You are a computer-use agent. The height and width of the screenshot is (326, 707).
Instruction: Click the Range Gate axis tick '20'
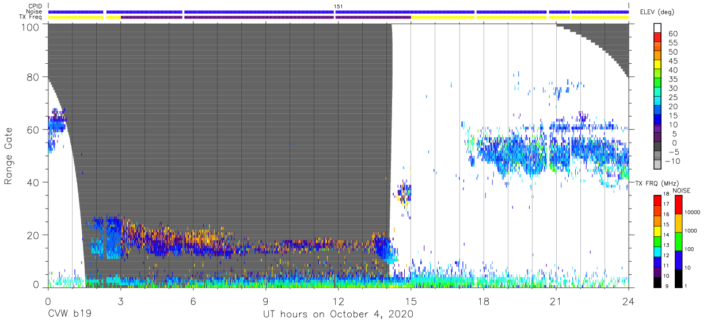click(33, 235)
